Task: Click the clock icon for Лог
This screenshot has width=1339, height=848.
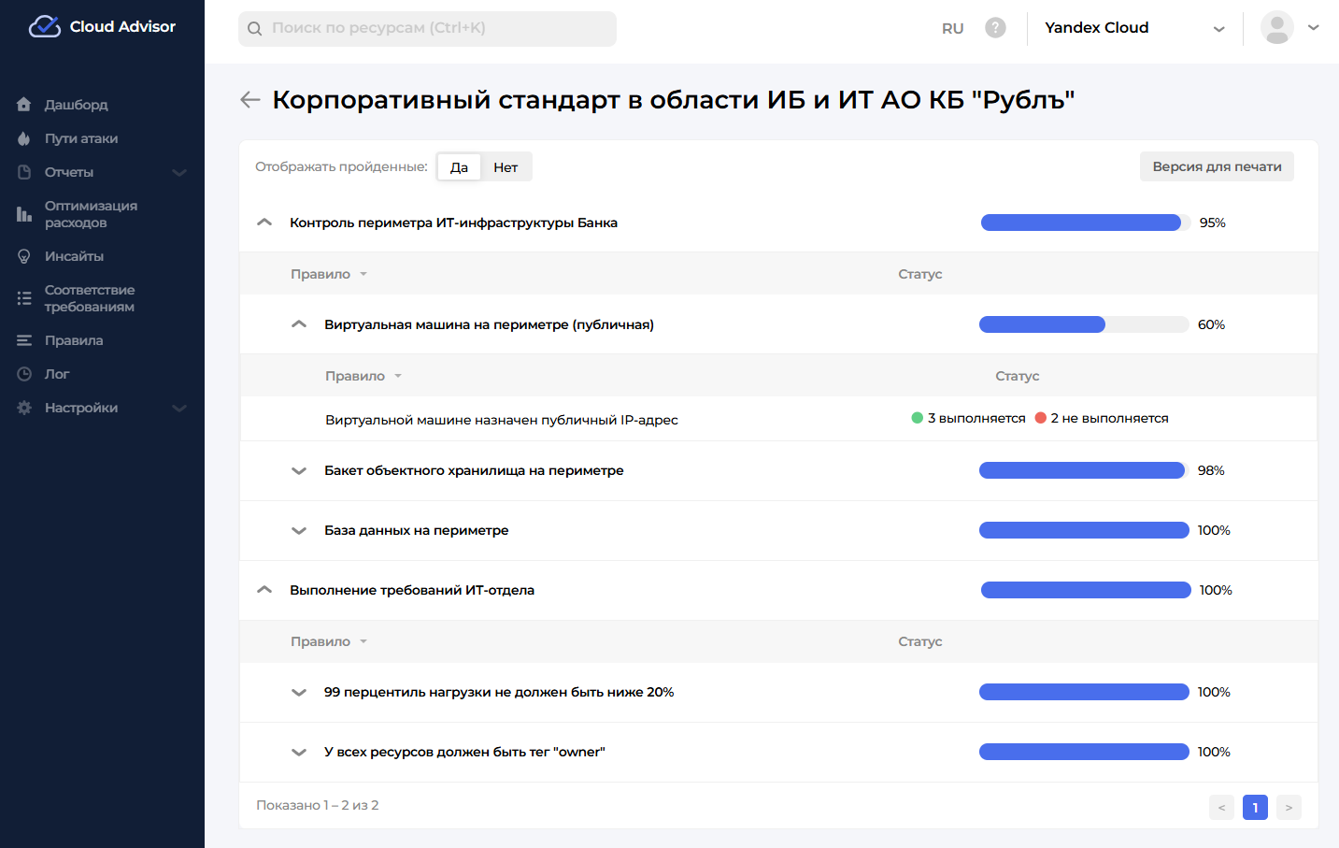Action: click(x=24, y=374)
